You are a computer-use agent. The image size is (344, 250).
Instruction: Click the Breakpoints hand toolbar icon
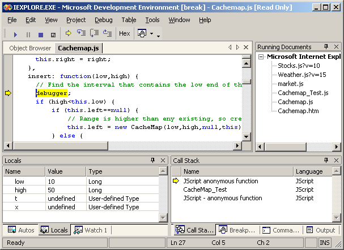tap(142, 33)
